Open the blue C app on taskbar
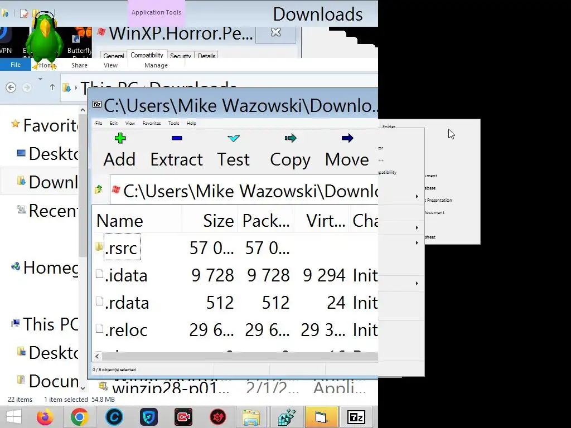Screen dimensions: 571x428 pyautogui.click(x=114, y=417)
